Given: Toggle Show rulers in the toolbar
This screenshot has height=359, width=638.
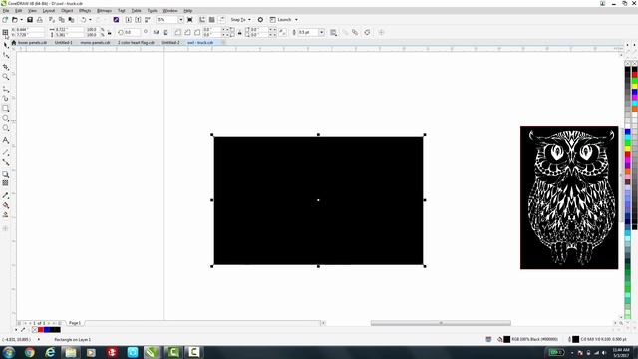Looking at the screenshot, I should point(202,20).
